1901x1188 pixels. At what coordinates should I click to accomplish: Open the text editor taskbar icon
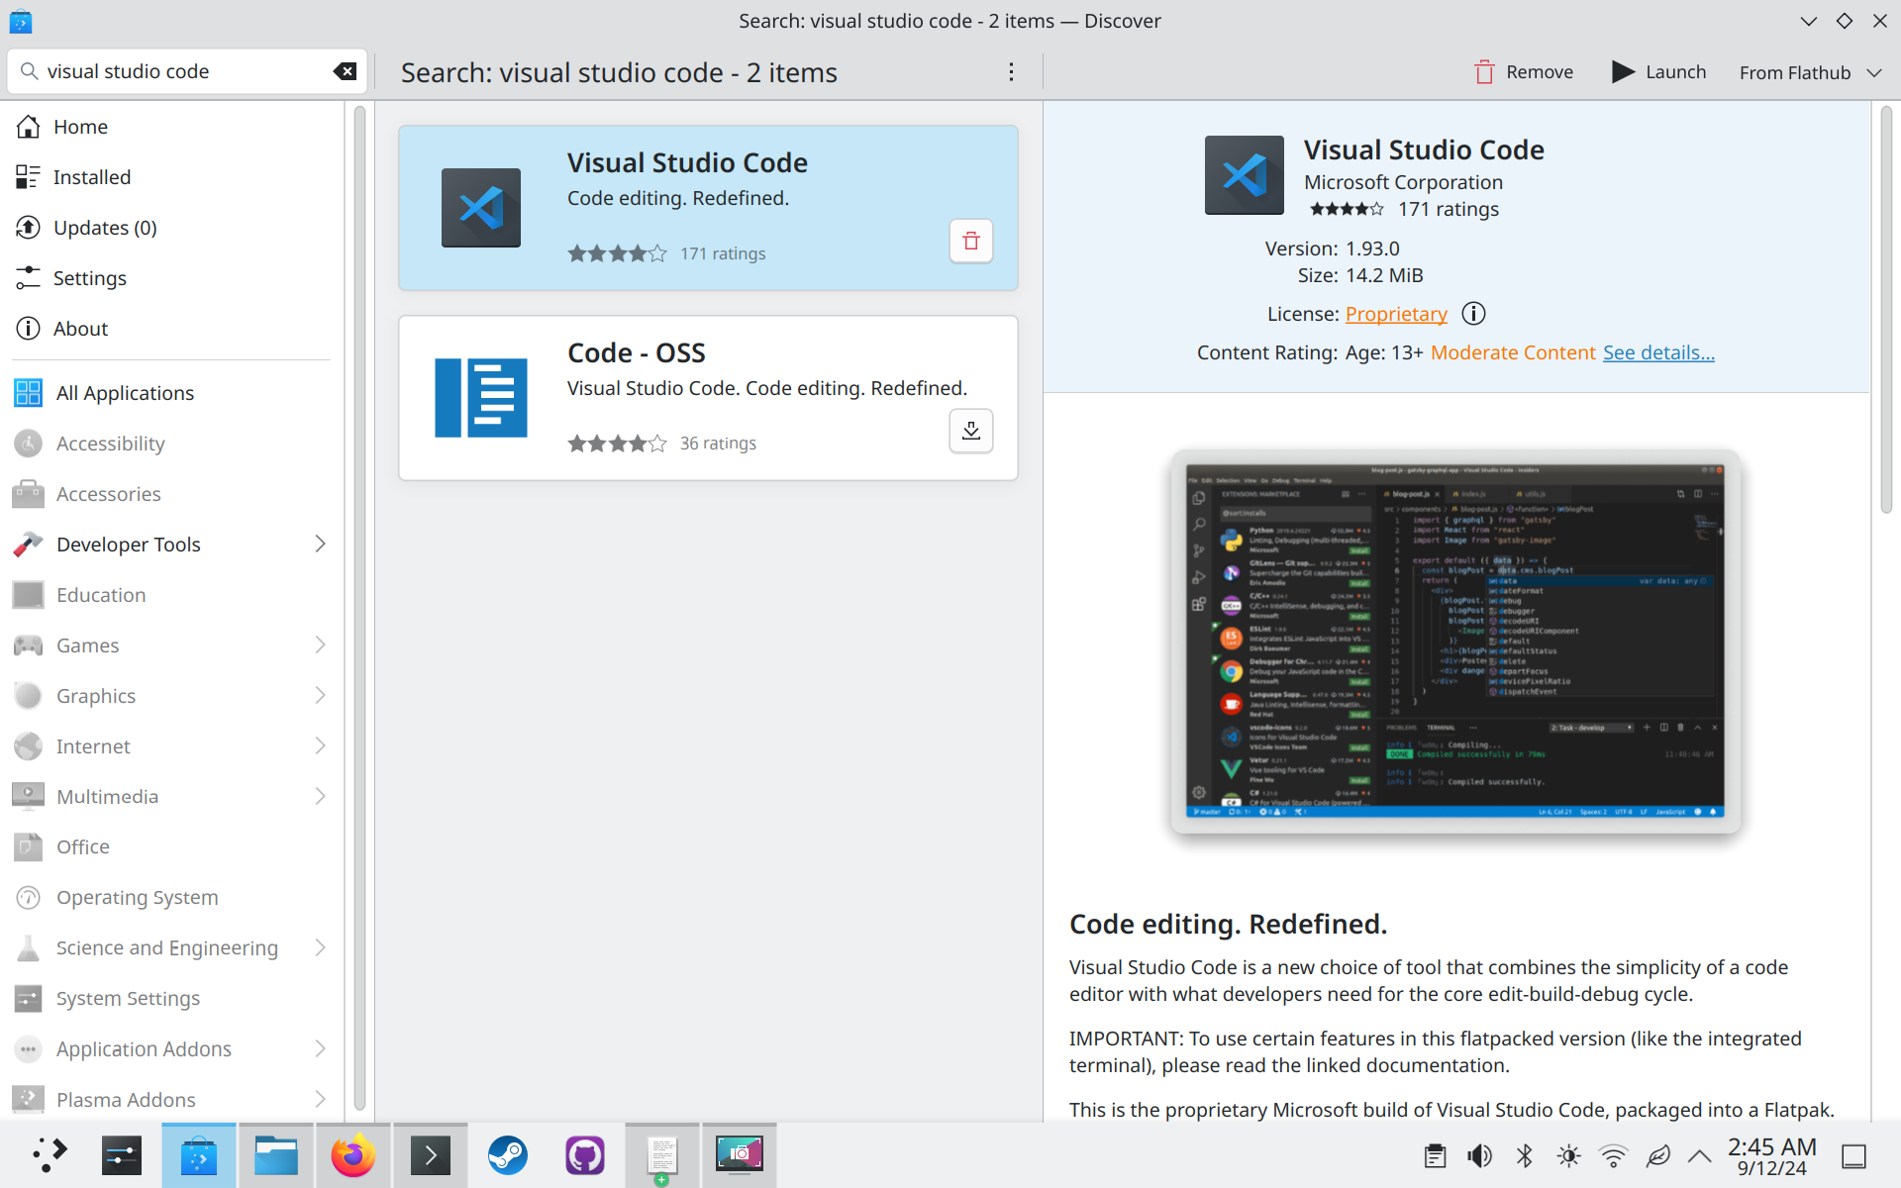pyautogui.click(x=662, y=1155)
